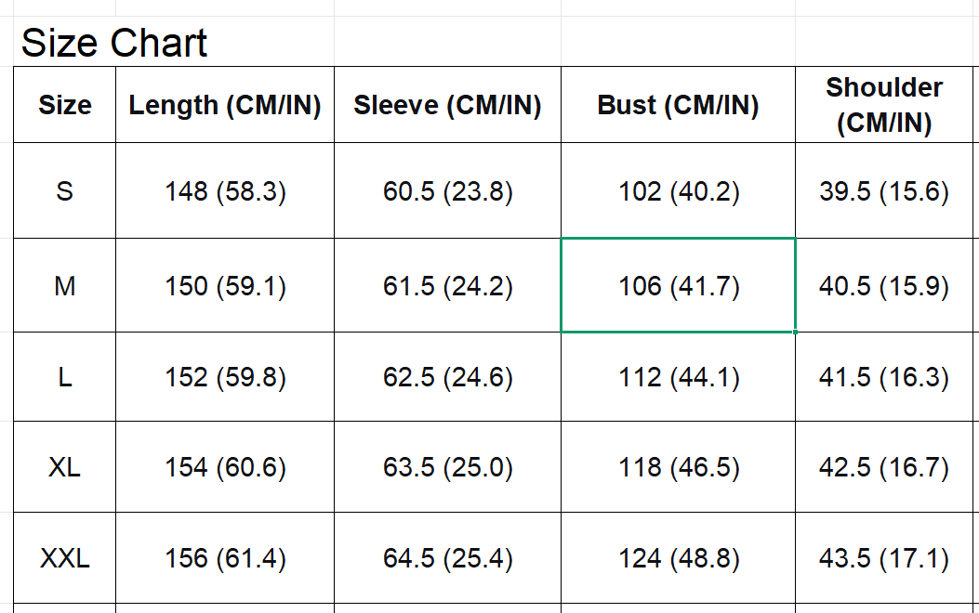Select the Size column header cell
The width and height of the screenshot is (979, 613).
point(65,106)
